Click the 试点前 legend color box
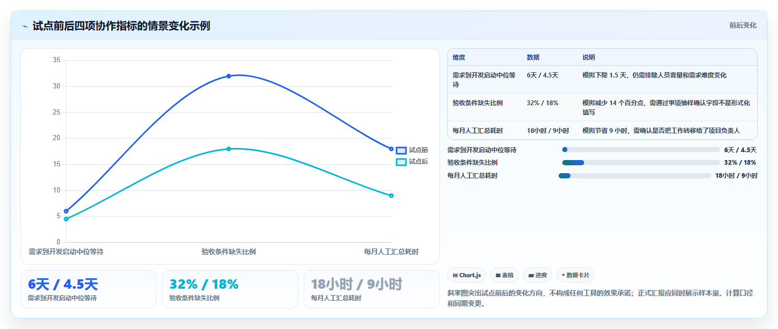778x329 pixels. pyautogui.click(x=401, y=150)
